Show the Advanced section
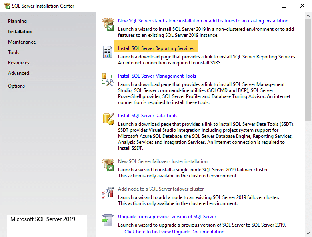Screen dimensions: 312x237 18,73
